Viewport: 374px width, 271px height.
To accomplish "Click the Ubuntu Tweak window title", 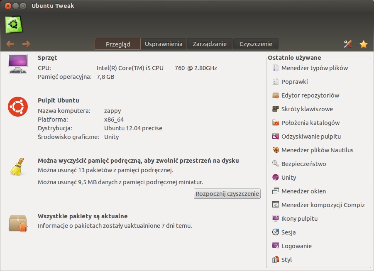I will pos(53,6).
